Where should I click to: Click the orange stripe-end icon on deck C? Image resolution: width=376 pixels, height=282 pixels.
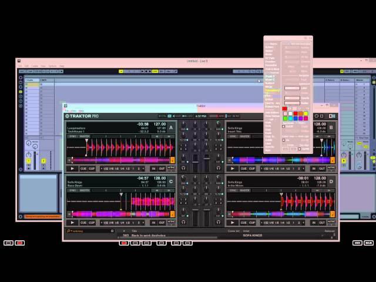(x=172, y=214)
